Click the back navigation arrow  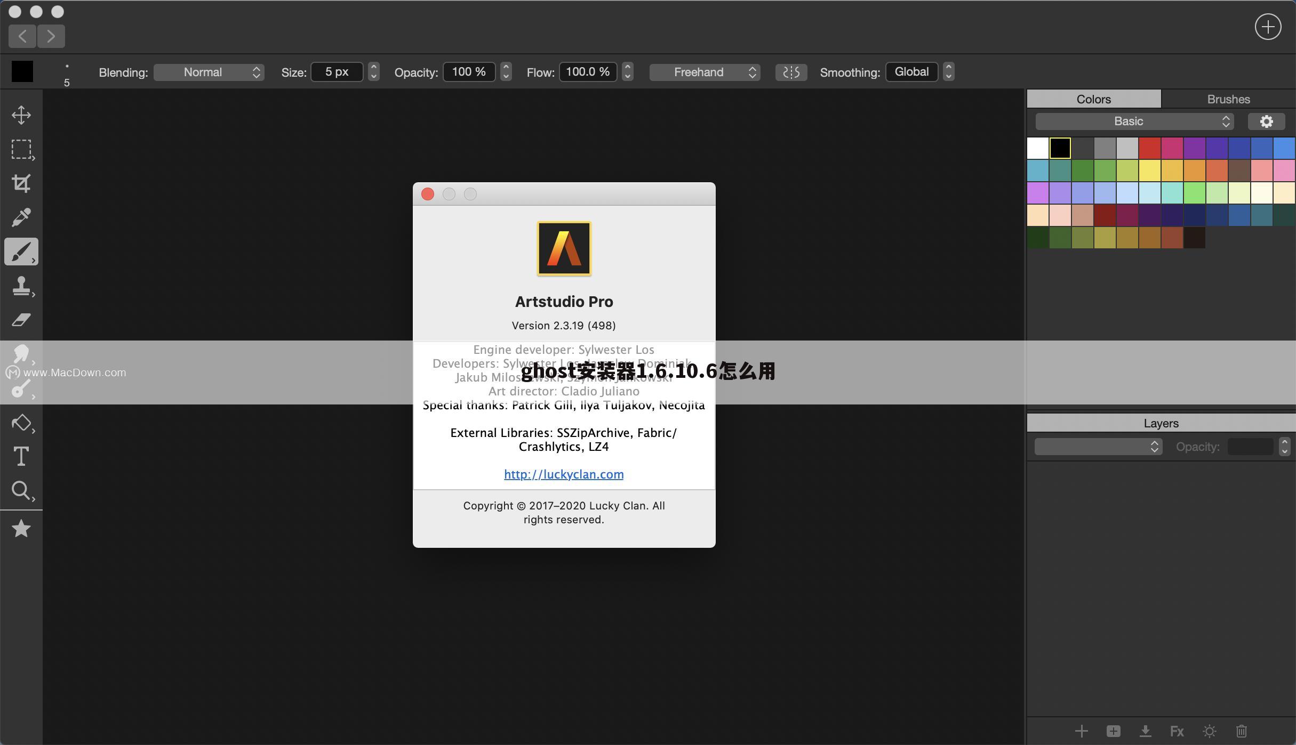(x=22, y=36)
